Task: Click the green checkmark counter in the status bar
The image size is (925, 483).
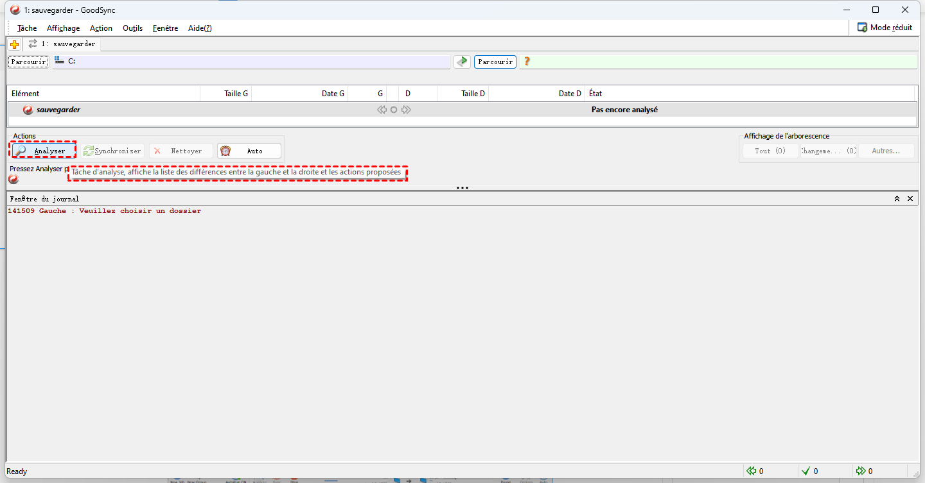Action: pos(809,471)
